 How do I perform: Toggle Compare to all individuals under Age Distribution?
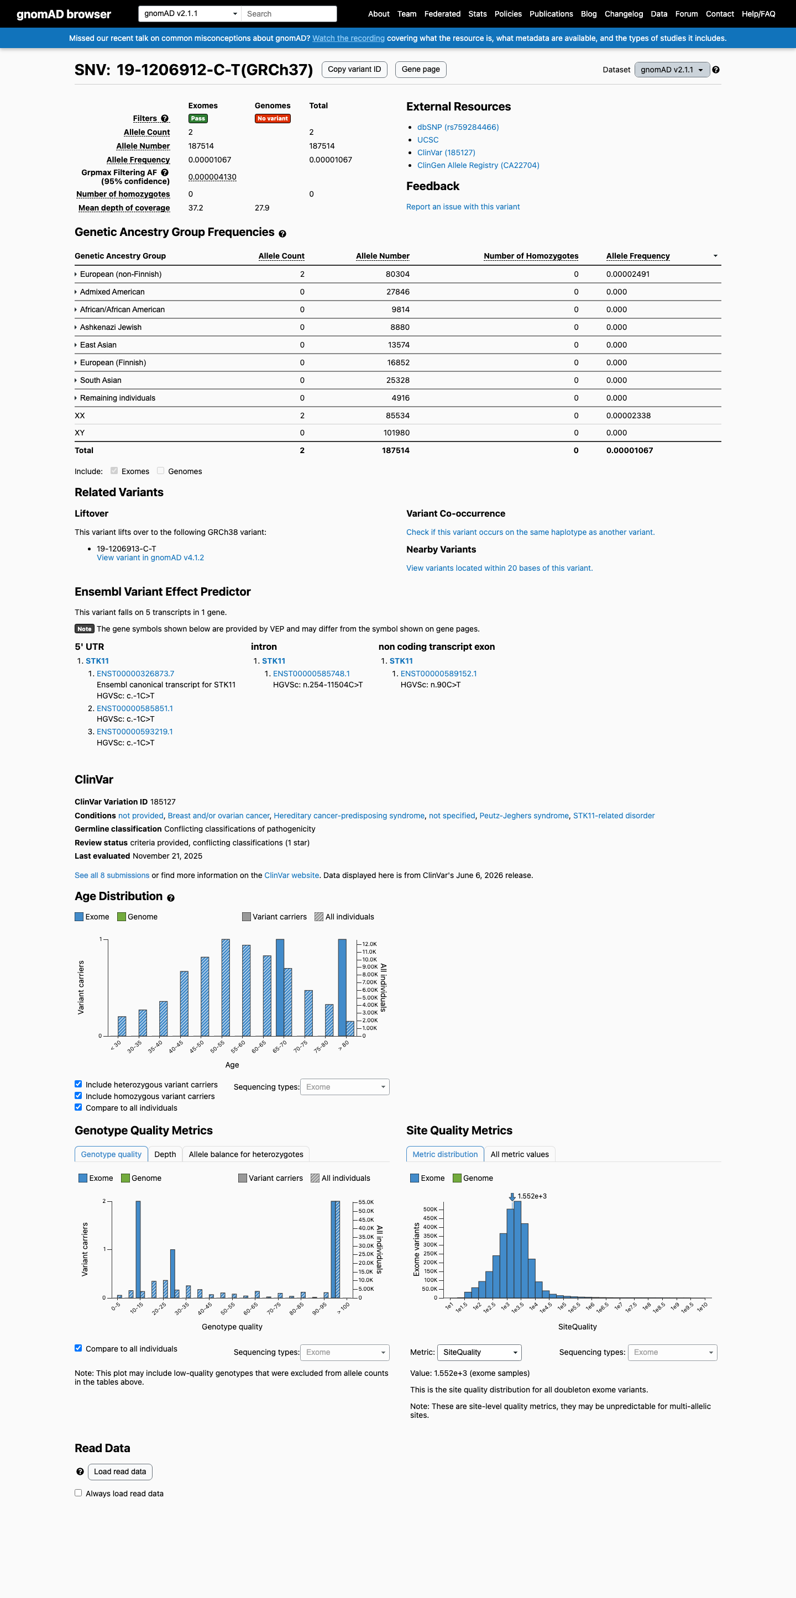click(78, 1107)
